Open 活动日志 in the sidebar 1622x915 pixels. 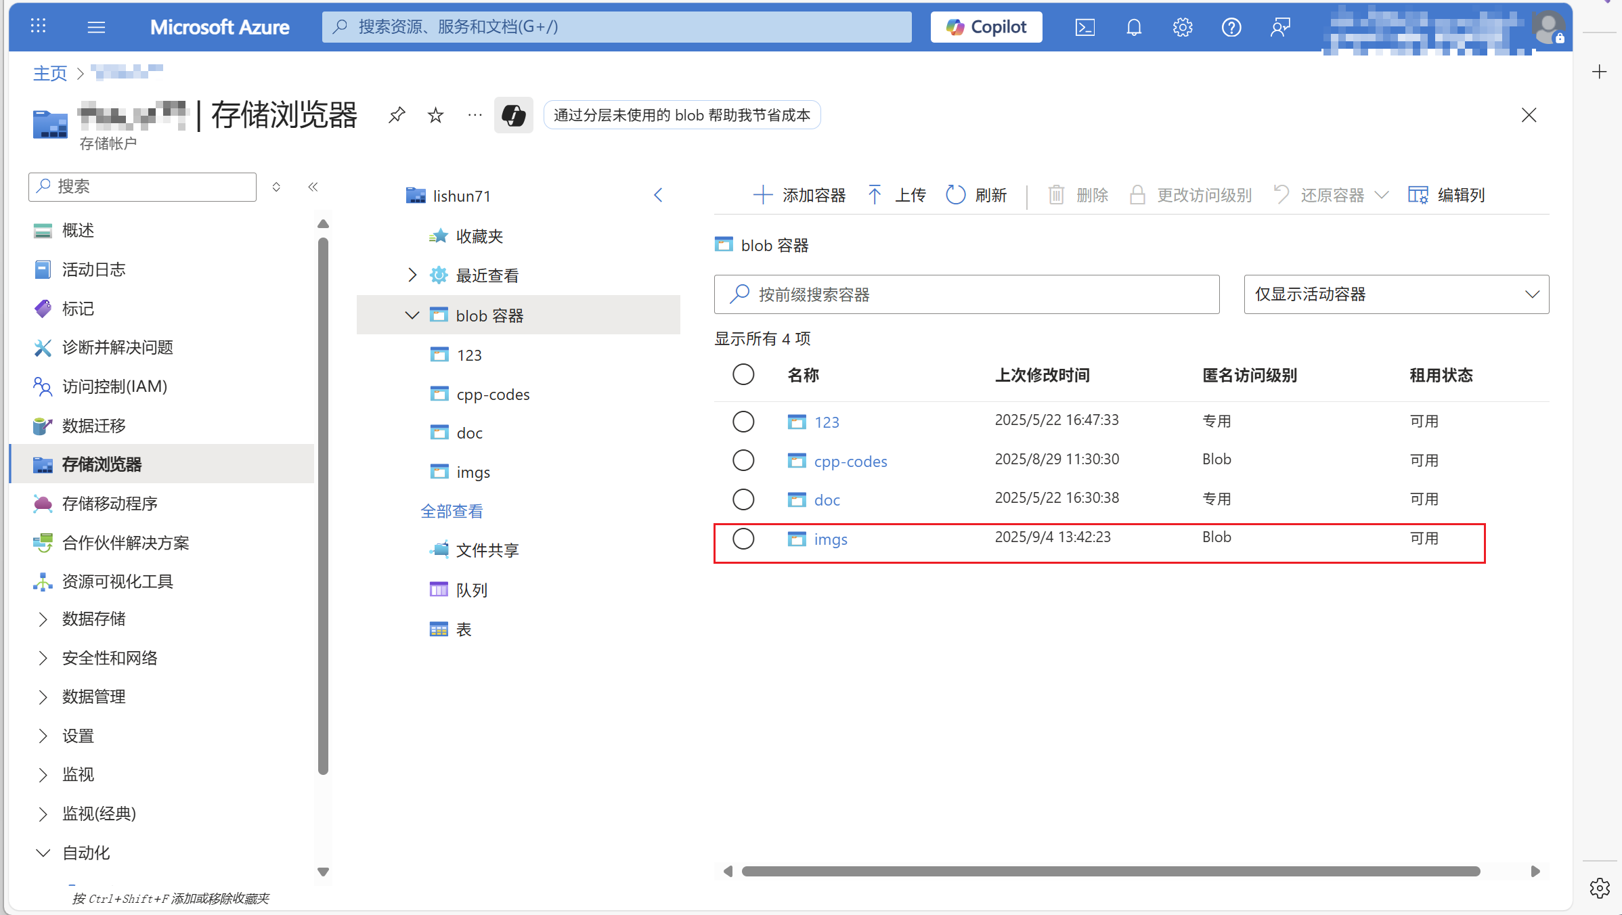(93, 269)
